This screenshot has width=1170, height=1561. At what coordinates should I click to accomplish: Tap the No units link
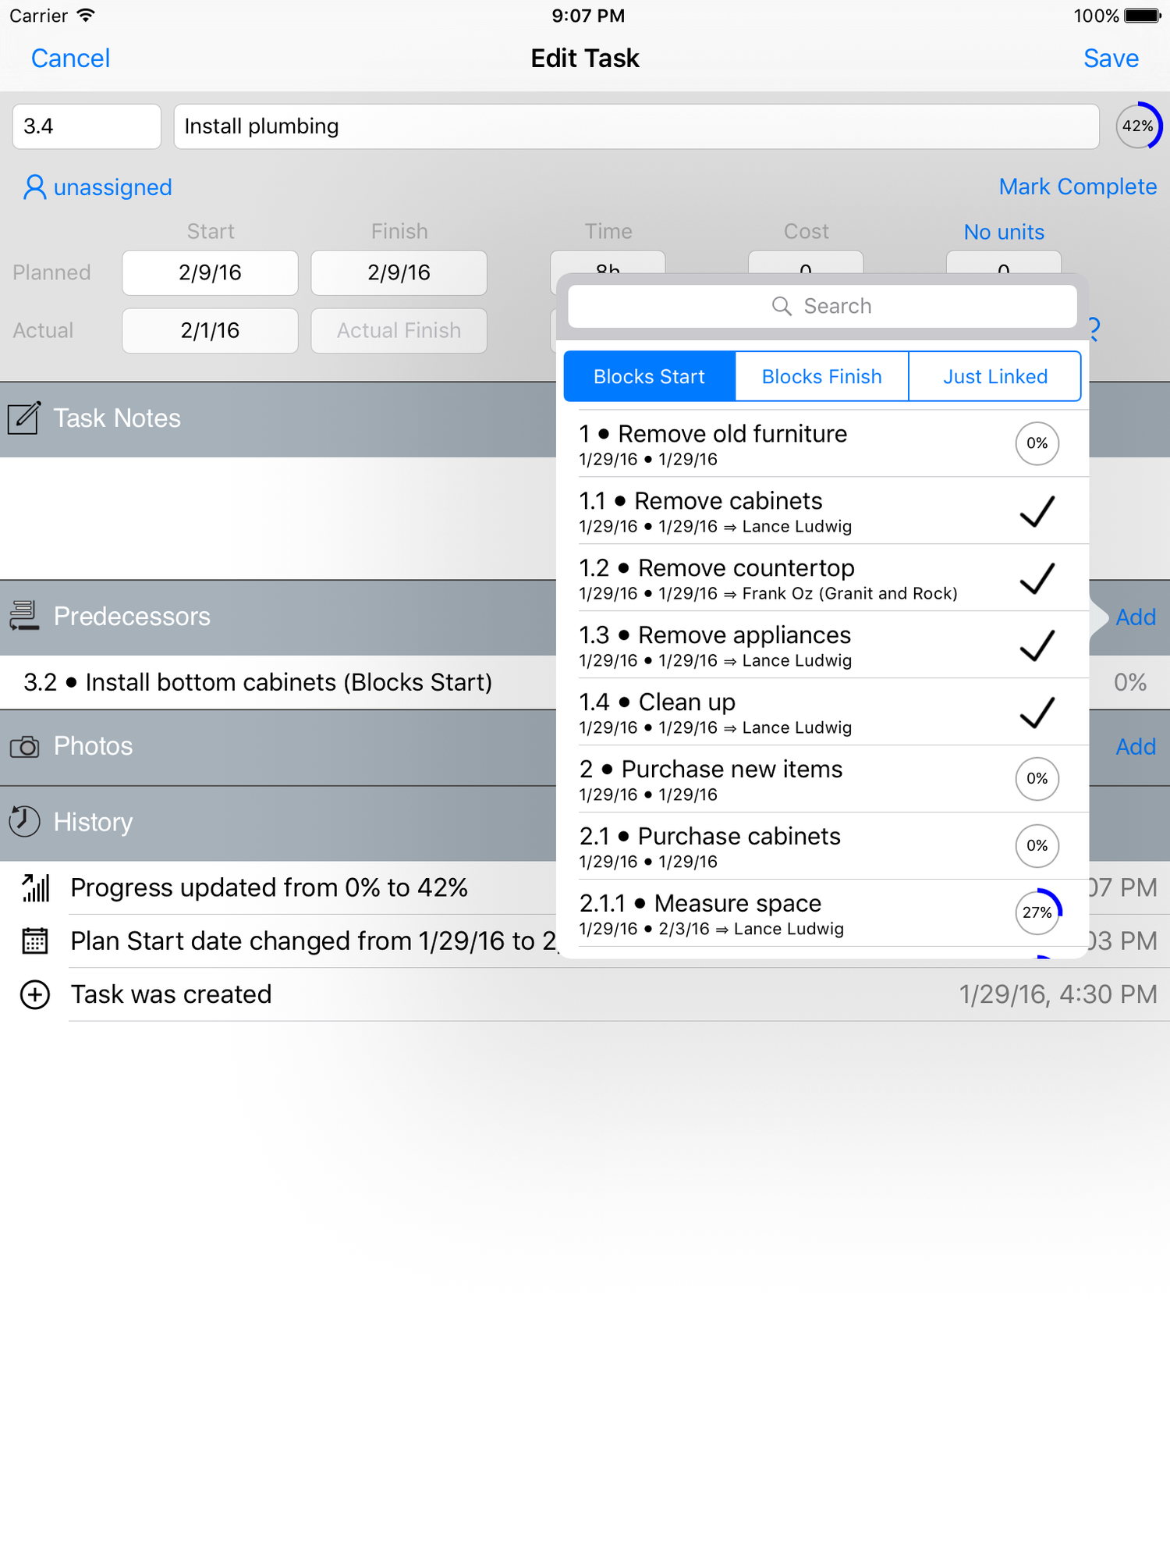[x=1004, y=232]
